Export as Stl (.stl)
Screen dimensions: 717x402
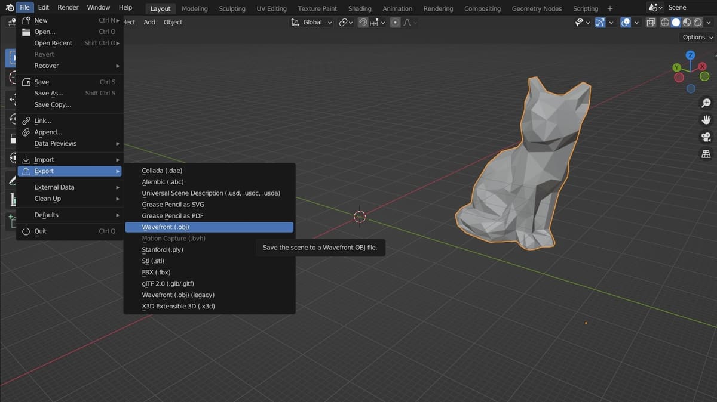(209, 261)
